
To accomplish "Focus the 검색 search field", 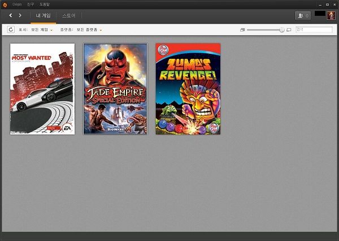I will [x=314, y=29].
